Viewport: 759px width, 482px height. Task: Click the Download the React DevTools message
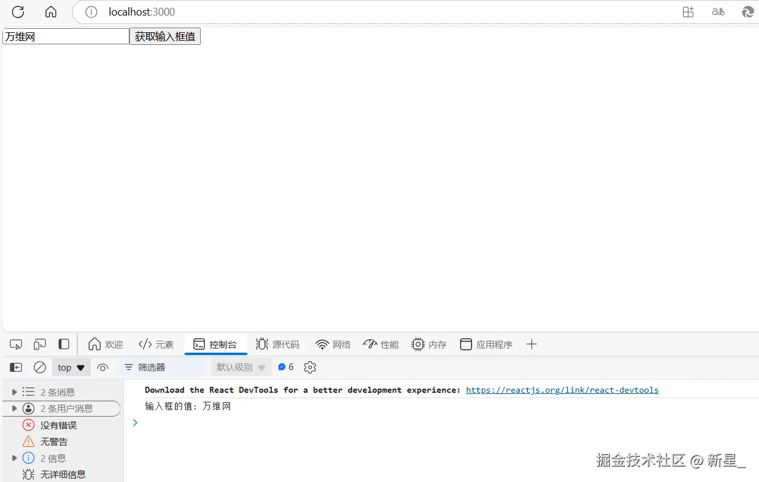[x=303, y=390]
